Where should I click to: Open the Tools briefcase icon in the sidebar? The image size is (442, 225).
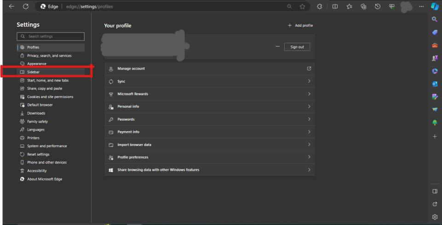click(435, 45)
